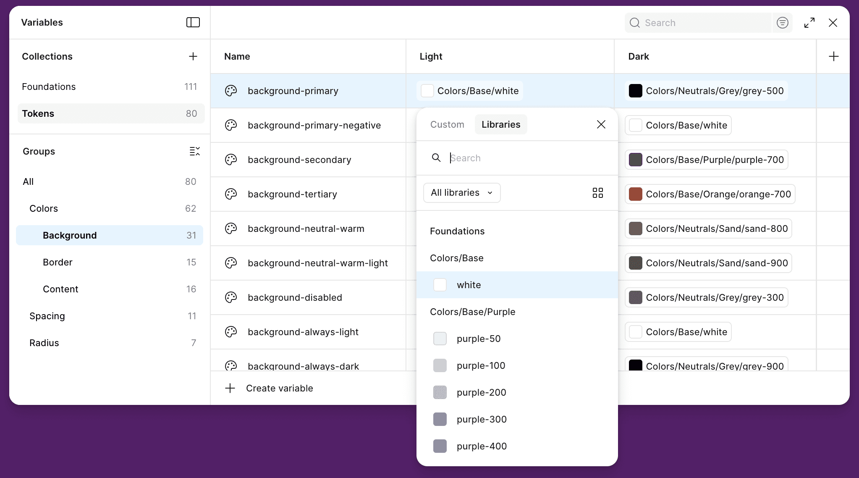Add a new collection with plus icon

tap(193, 56)
